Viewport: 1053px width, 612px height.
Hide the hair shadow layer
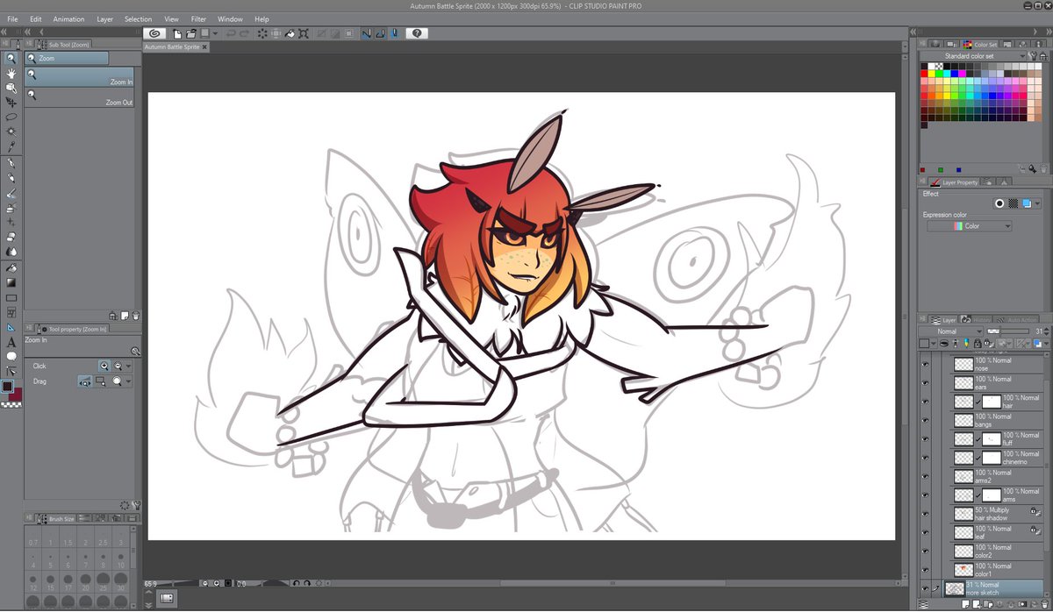pyautogui.click(x=925, y=514)
